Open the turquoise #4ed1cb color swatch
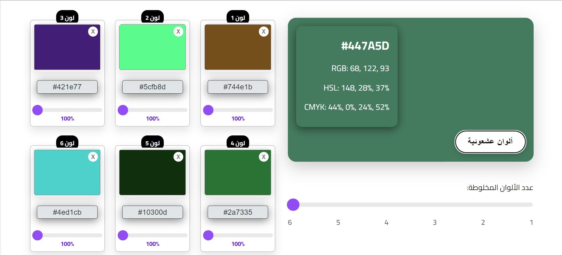This screenshot has height=255, width=562. click(67, 172)
